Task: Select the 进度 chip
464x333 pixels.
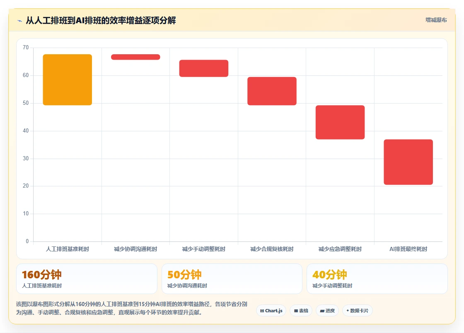Action: point(327,311)
